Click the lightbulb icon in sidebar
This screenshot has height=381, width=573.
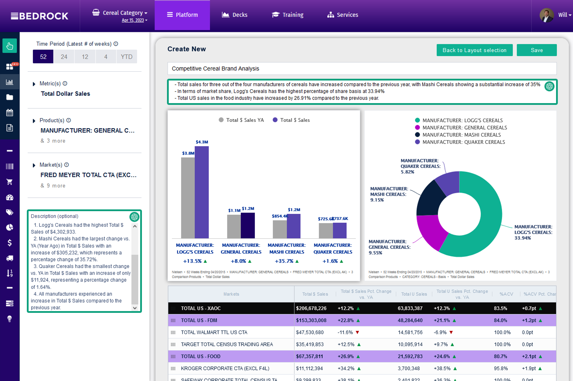[x=10, y=319]
